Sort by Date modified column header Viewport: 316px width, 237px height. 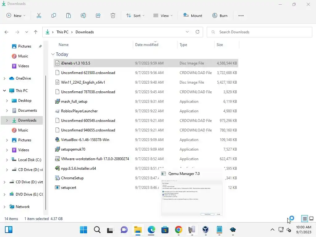(147, 45)
